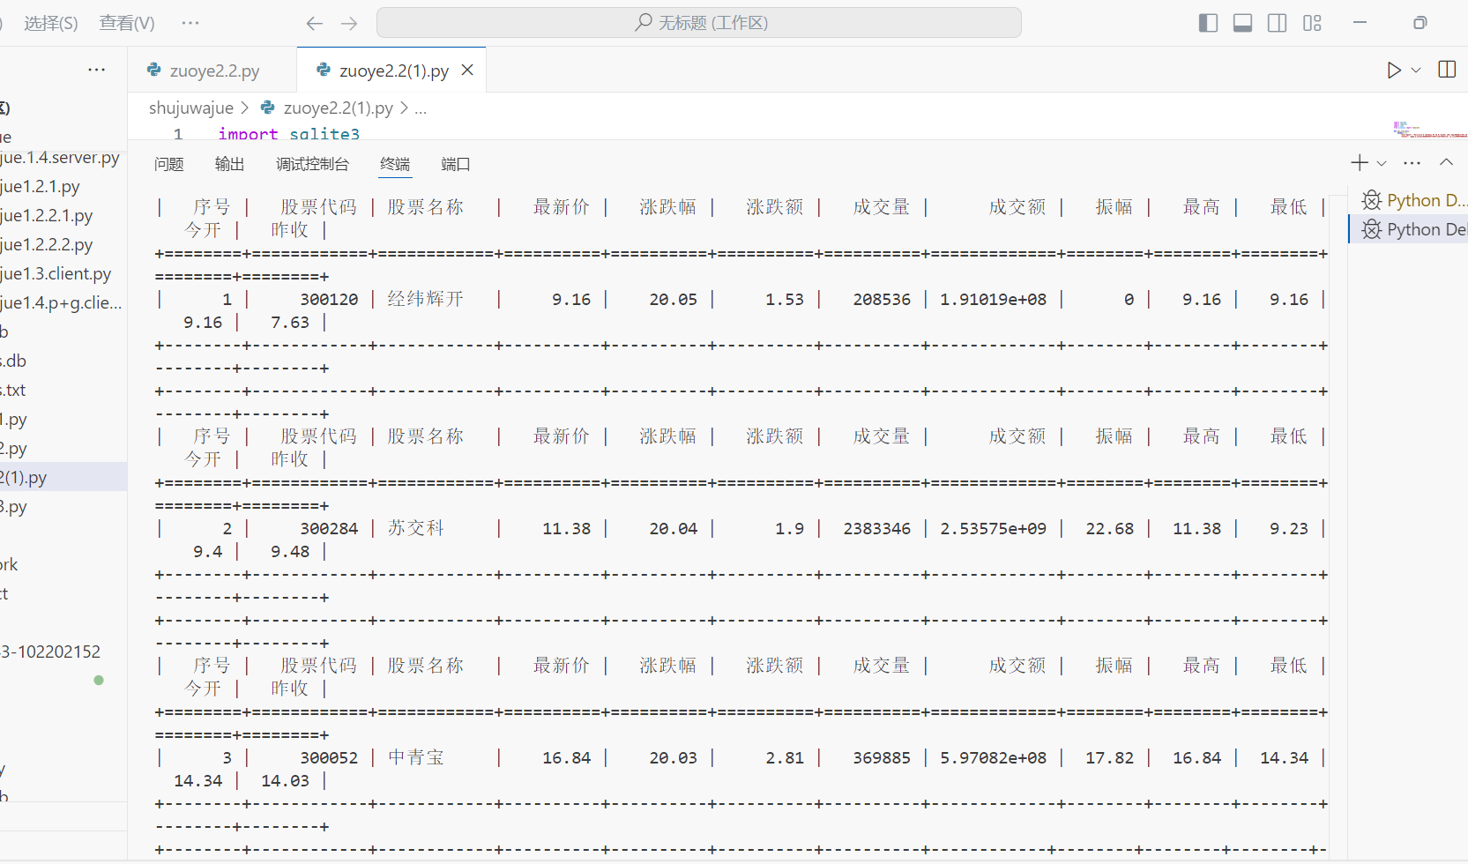
Task: Open the .txt file in explorer
Action: tap(14, 391)
